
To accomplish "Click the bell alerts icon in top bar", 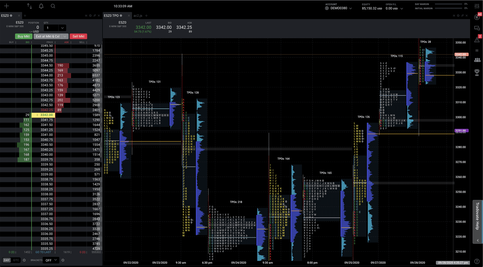I will pyautogui.click(x=41, y=6).
